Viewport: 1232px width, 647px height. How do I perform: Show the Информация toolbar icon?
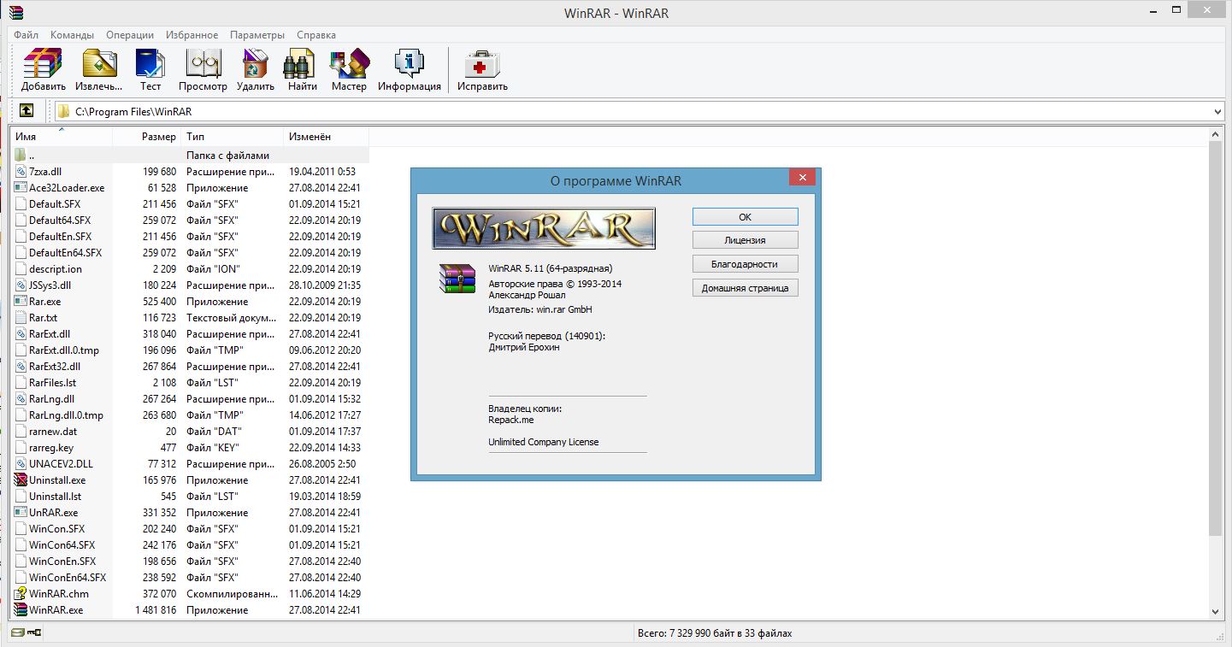point(410,64)
